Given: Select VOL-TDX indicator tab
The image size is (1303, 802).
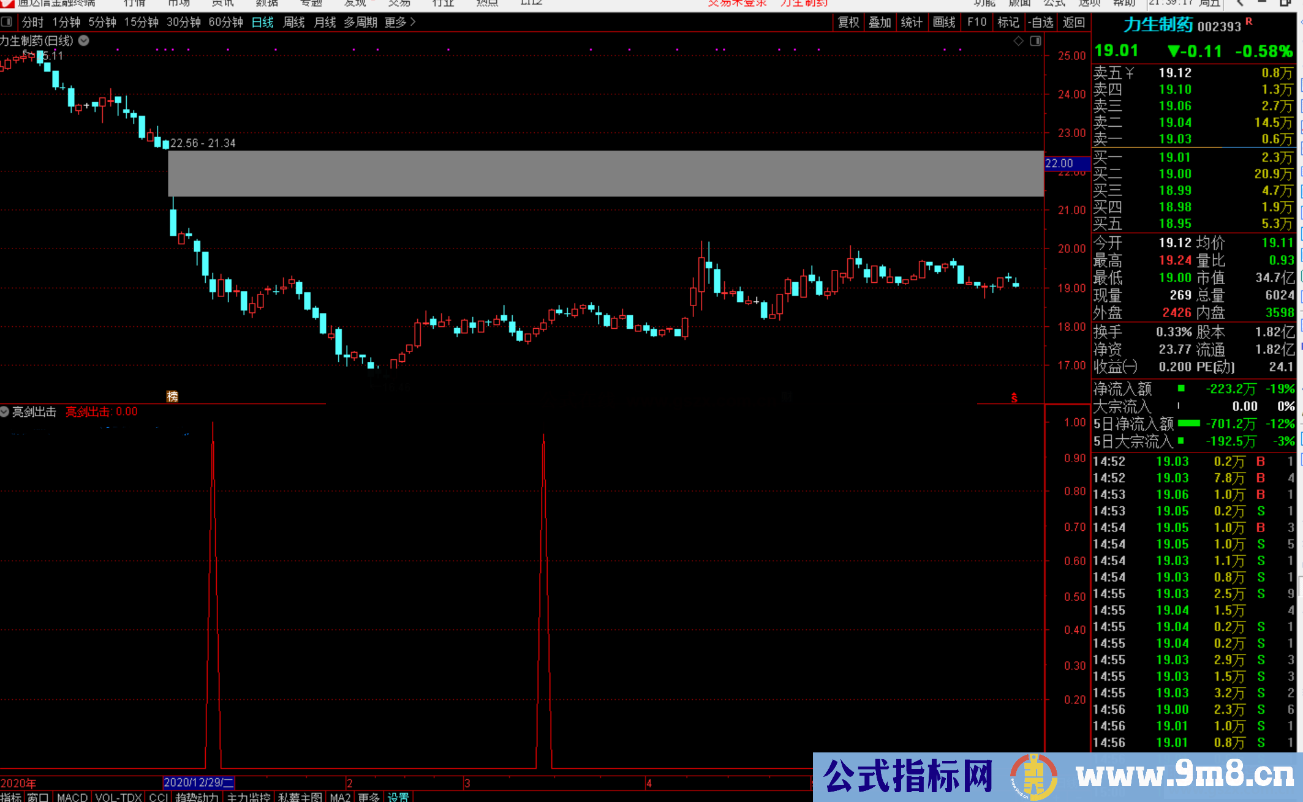Looking at the screenshot, I should pyautogui.click(x=118, y=796).
